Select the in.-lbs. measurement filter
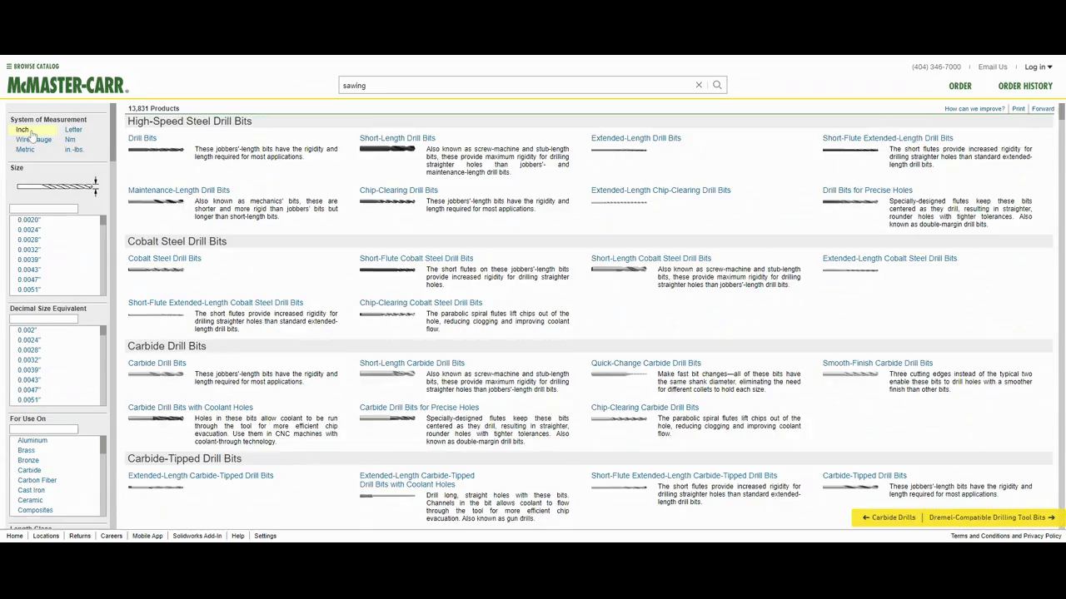This screenshot has width=1066, height=599. (x=74, y=150)
